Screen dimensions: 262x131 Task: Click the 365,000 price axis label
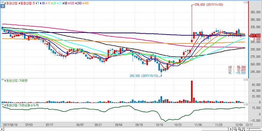[x=255, y=12]
